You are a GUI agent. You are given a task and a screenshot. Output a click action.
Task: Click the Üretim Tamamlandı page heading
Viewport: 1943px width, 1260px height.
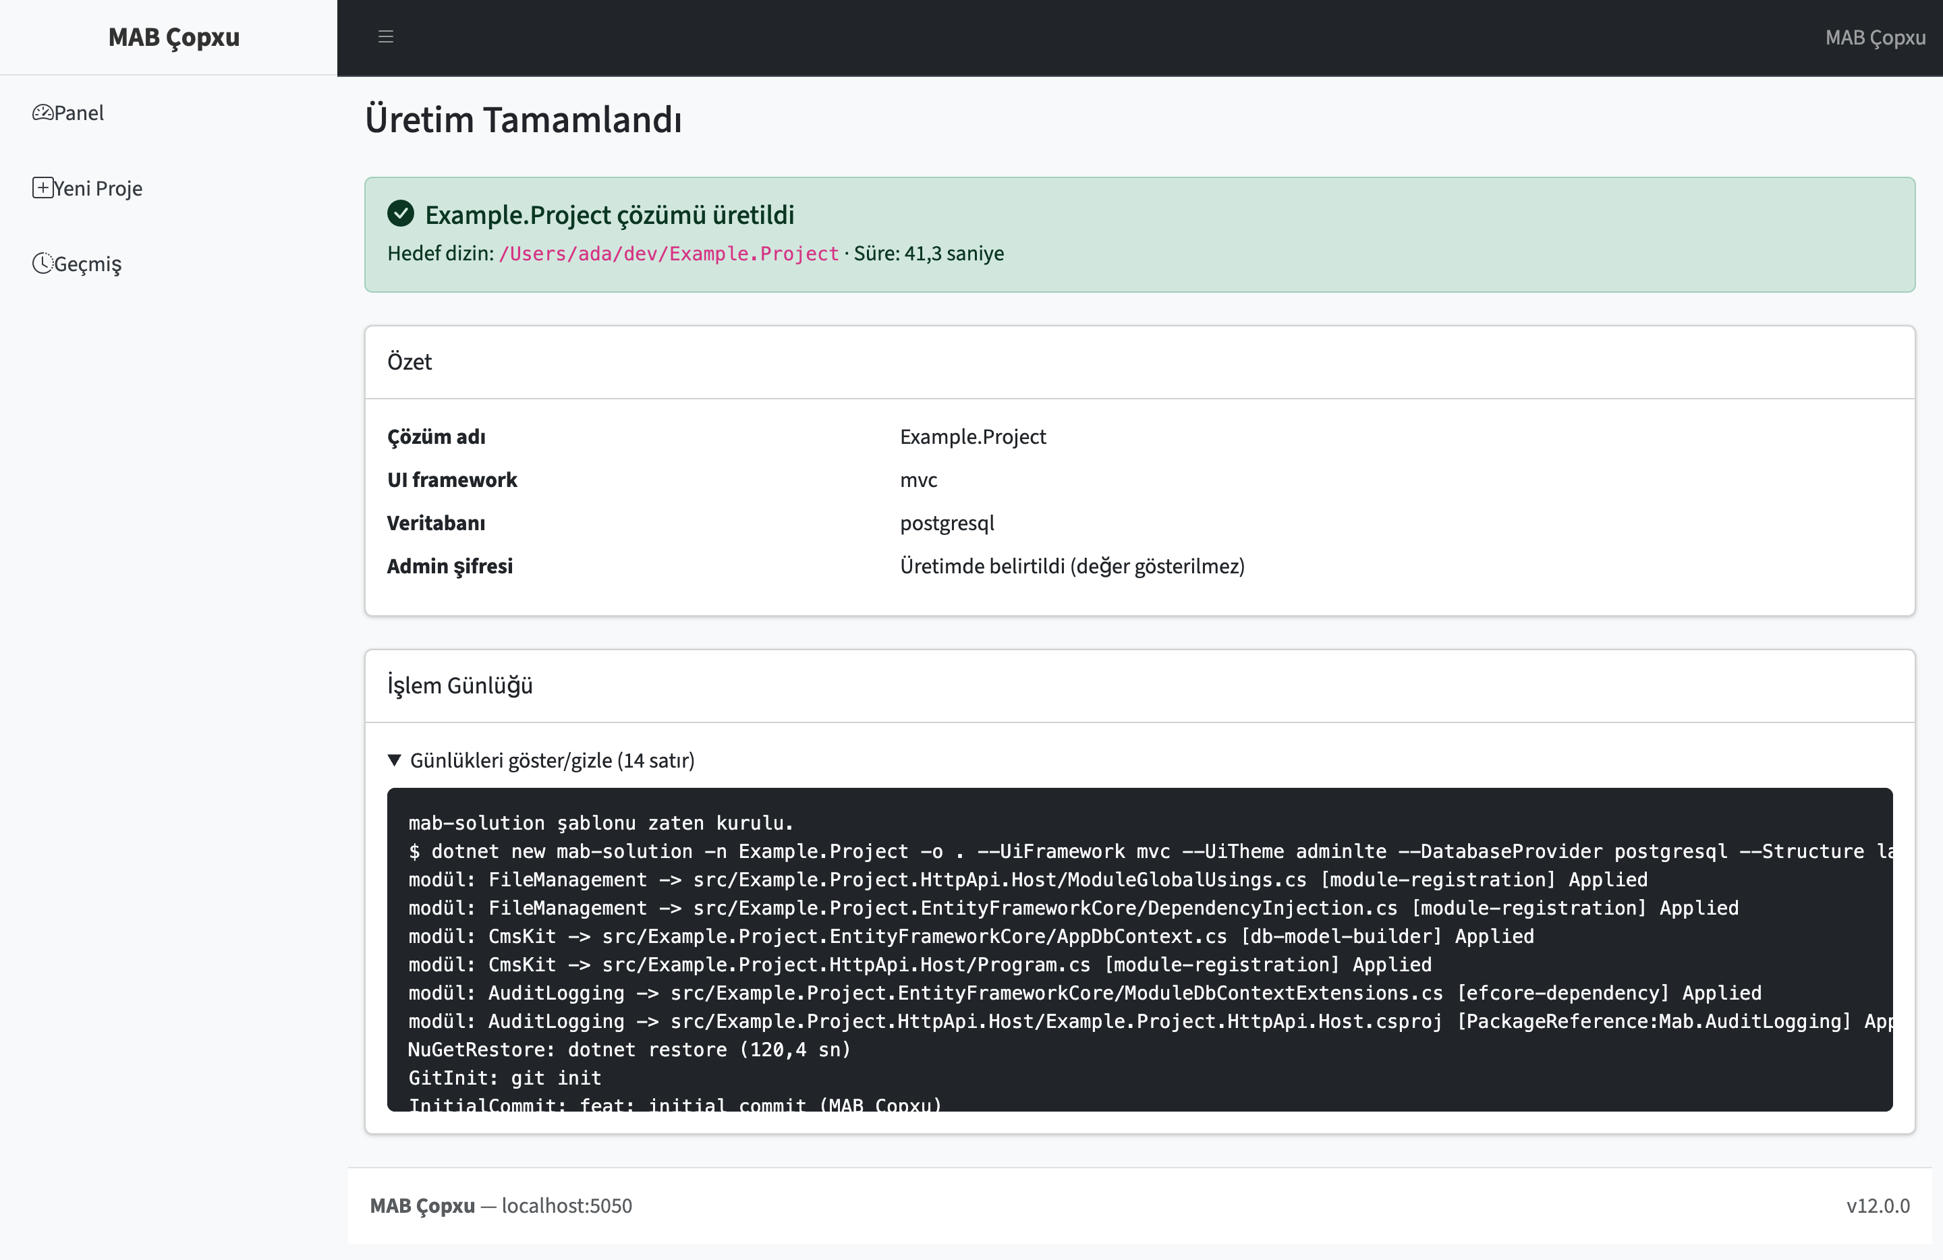(524, 119)
